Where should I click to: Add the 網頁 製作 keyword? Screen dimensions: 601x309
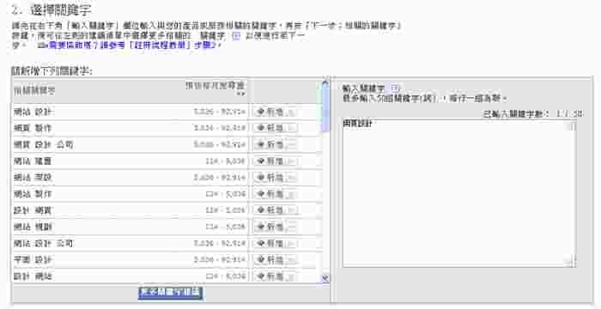coord(276,128)
